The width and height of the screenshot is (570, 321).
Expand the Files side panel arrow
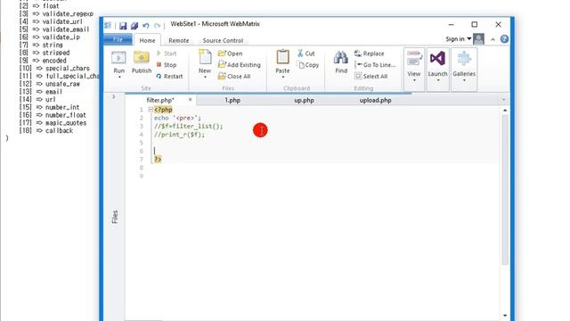point(114,97)
